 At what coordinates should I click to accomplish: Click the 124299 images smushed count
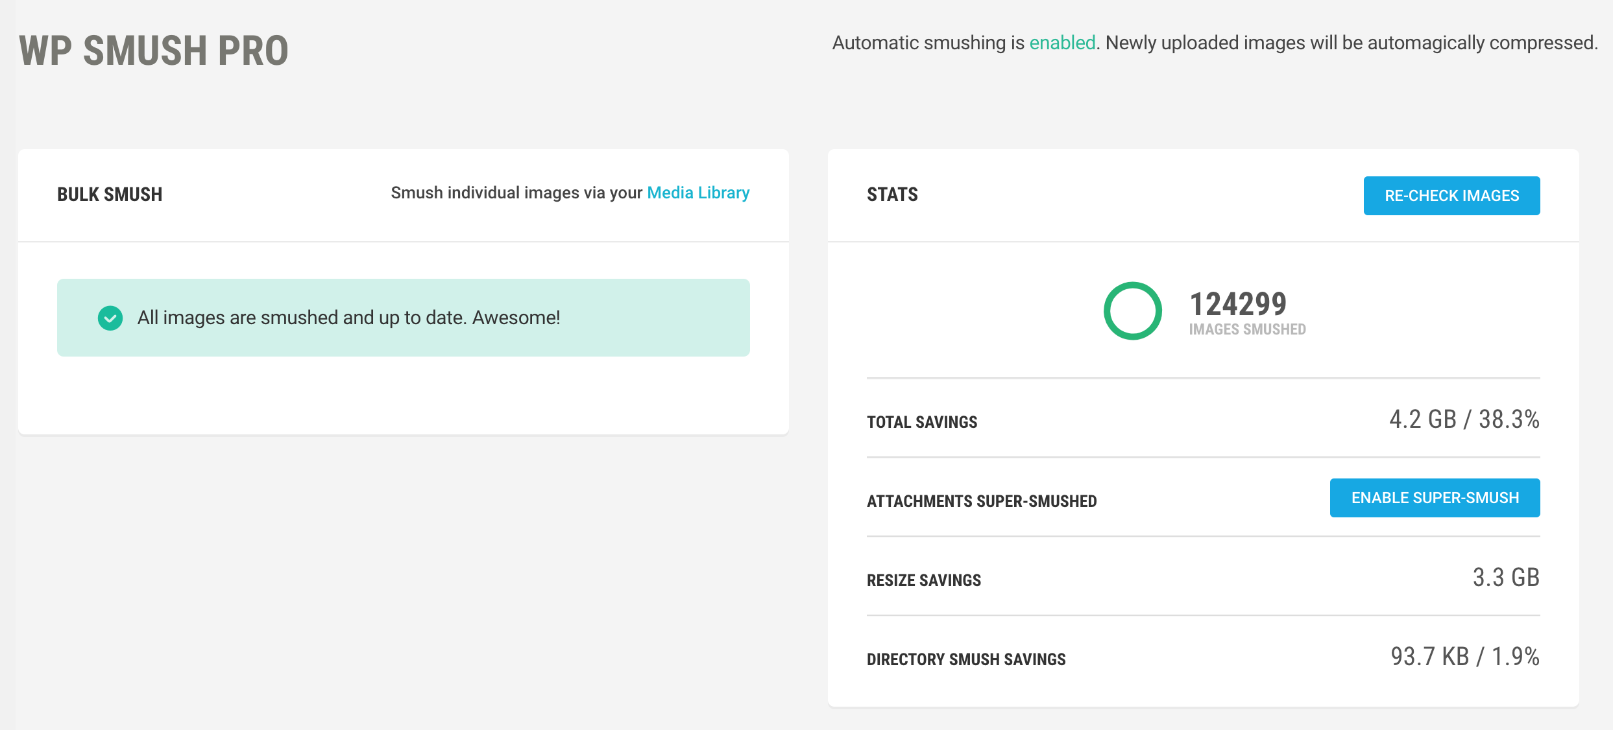pyautogui.click(x=1238, y=303)
